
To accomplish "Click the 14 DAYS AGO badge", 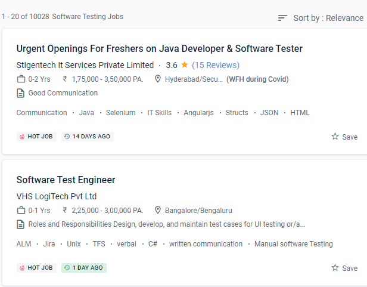I will point(87,137).
